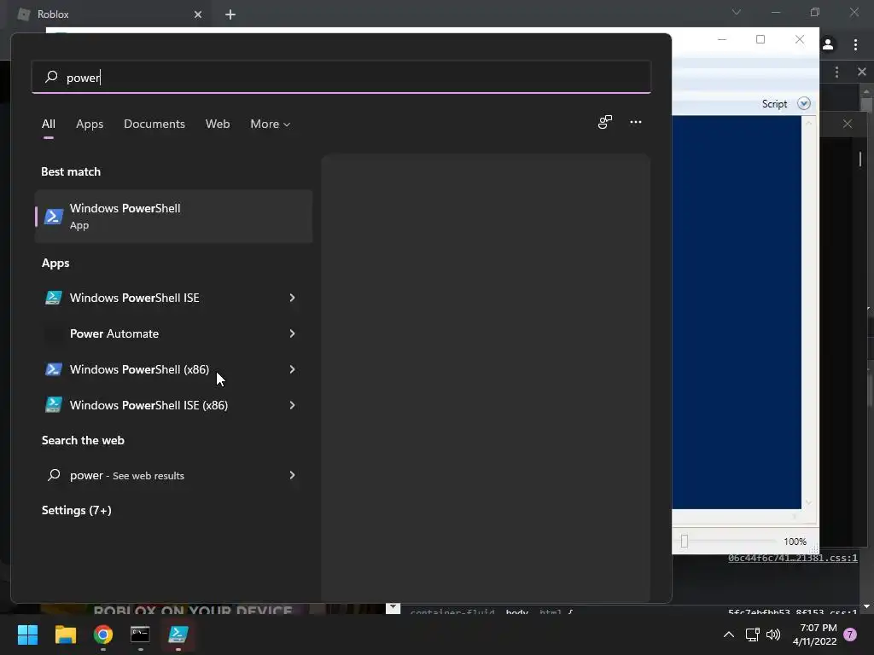
Task: Close the inner DevTools drawer X
Action: (x=848, y=124)
